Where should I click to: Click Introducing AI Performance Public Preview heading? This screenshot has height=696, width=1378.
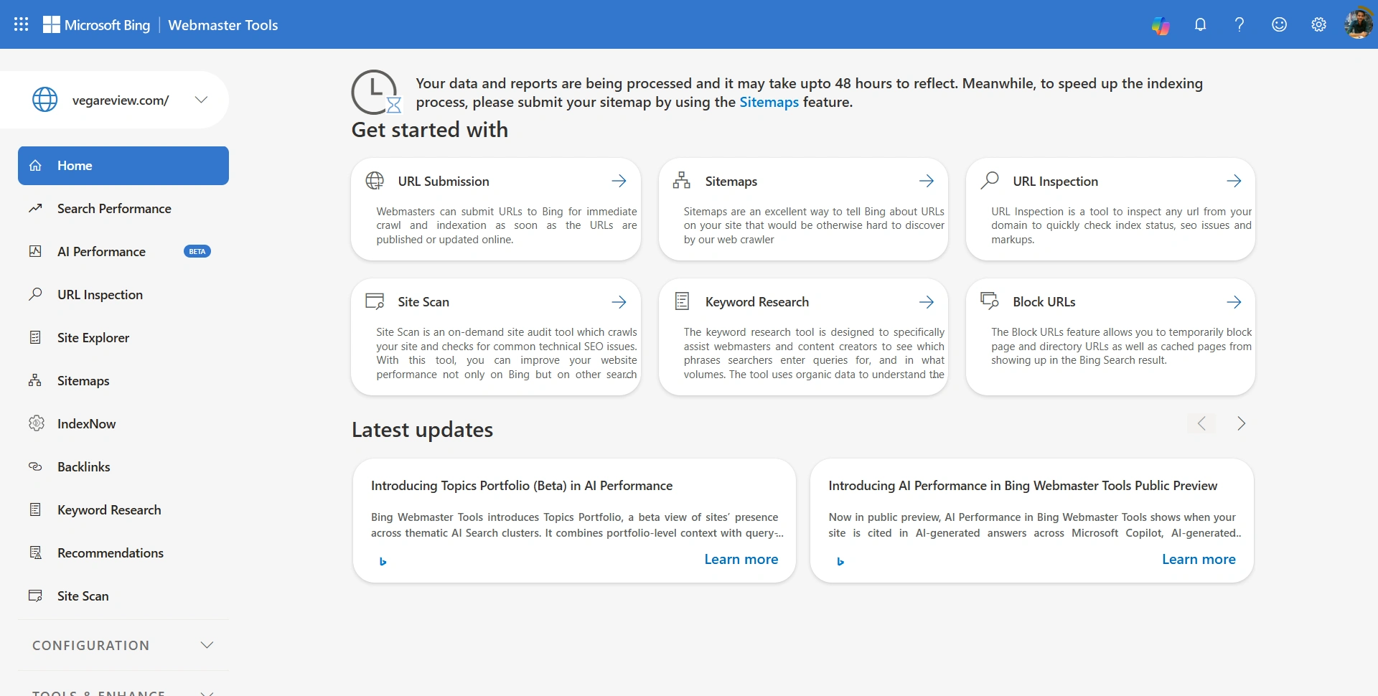[x=1023, y=486]
